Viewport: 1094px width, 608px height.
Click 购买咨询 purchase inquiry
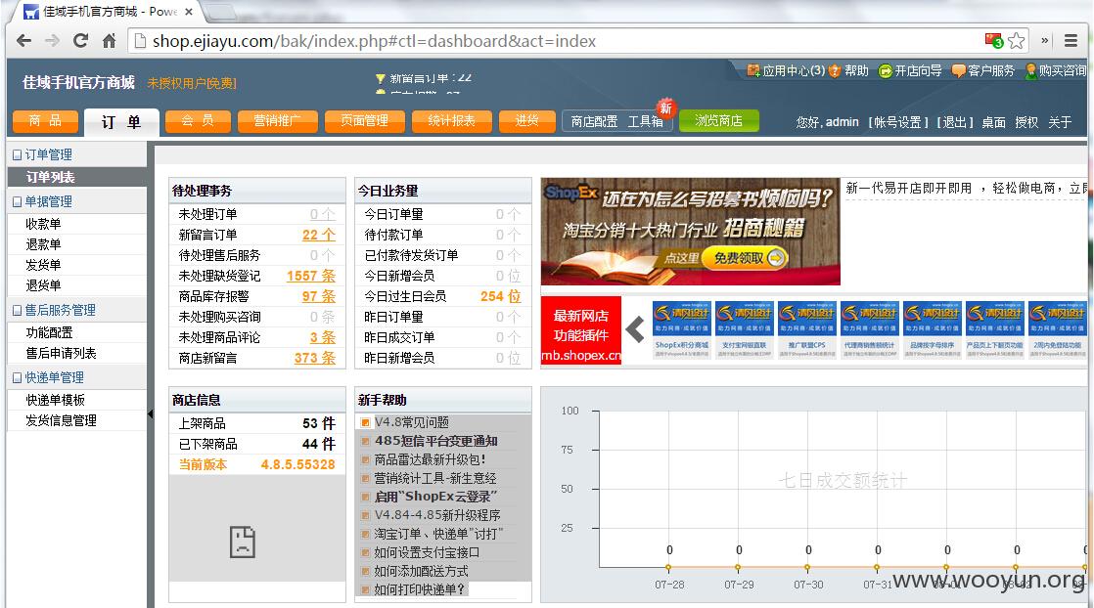[x=1055, y=70]
